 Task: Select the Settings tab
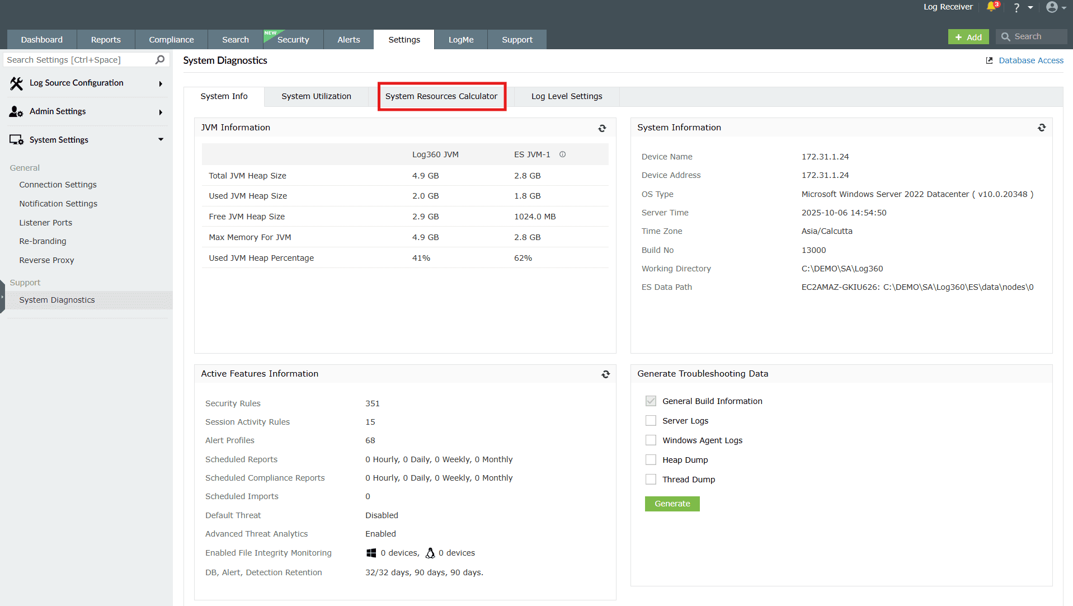(x=404, y=40)
